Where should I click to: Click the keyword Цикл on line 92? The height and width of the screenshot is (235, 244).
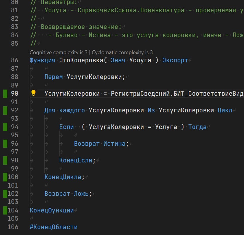(225, 110)
